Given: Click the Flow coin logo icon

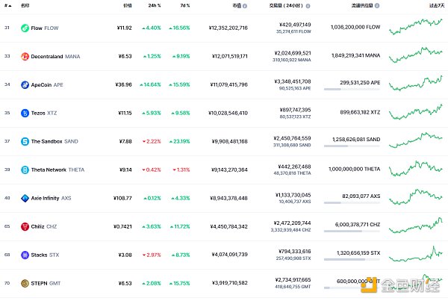Looking at the screenshot, I should coord(25,28).
